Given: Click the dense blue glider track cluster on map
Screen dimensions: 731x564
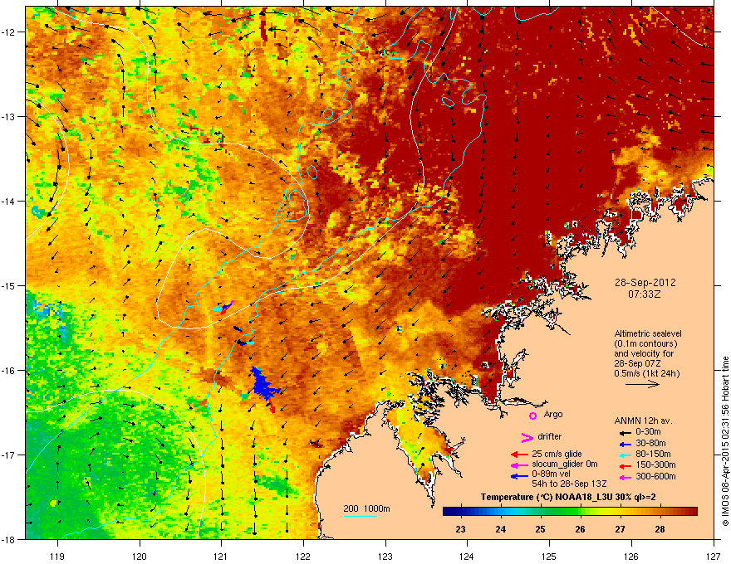Looking at the screenshot, I should click(263, 384).
